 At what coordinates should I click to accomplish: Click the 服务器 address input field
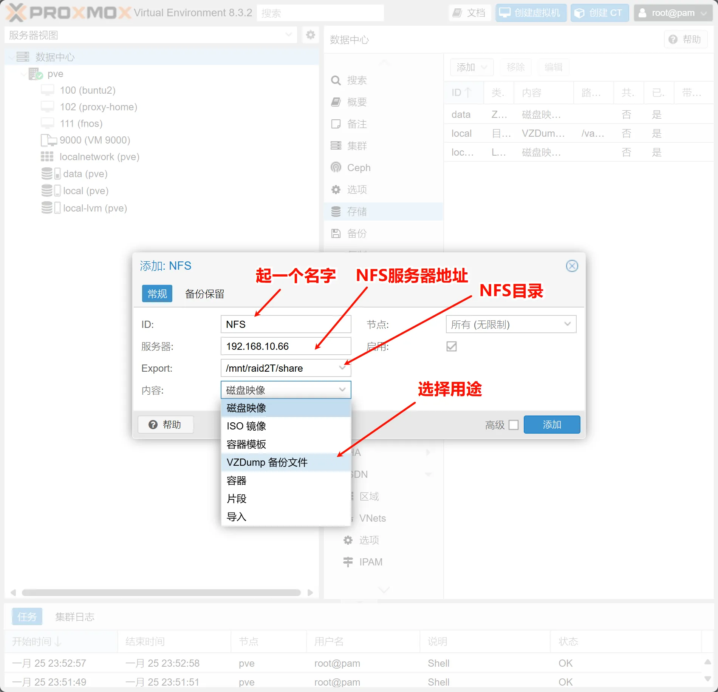tap(285, 346)
